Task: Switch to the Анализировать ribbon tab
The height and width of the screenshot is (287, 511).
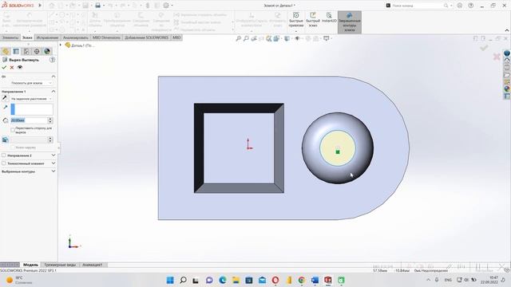Action: 75,37
